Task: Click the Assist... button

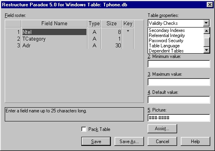Action: (162, 129)
